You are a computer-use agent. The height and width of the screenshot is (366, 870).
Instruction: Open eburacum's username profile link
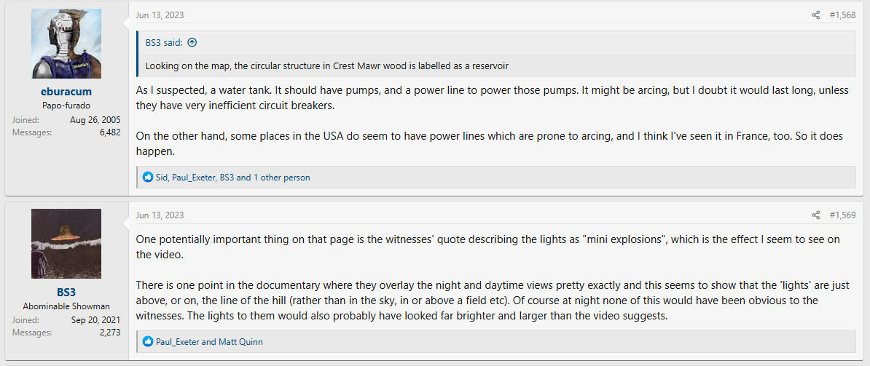point(66,92)
